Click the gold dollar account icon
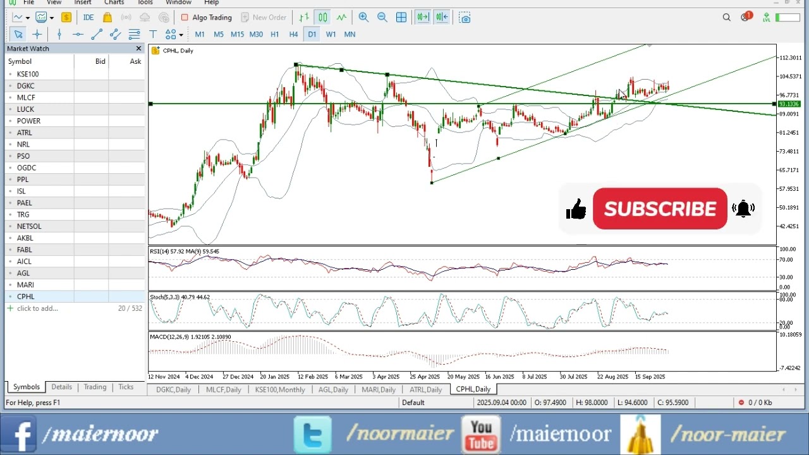The width and height of the screenshot is (809, 455). [x=66, y=18]
